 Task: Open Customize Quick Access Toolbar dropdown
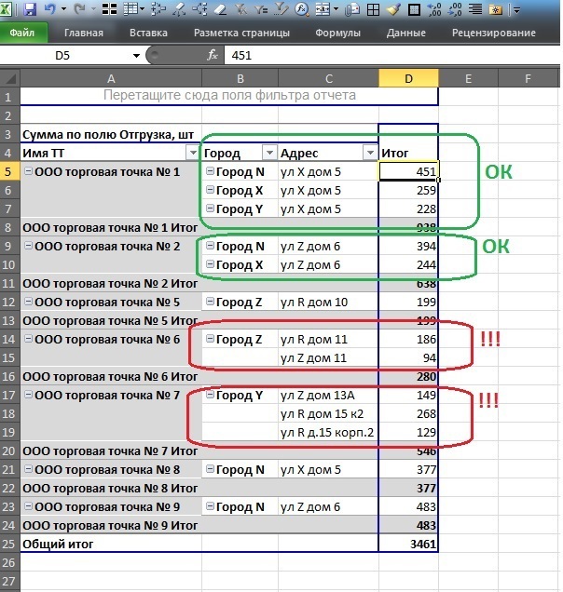click(516, 9)
